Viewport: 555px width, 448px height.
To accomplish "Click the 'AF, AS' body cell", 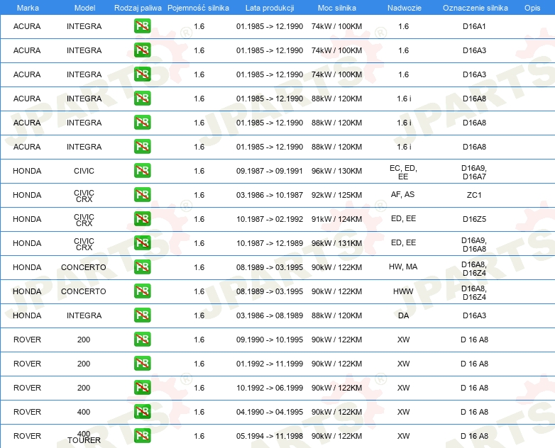I will [403, 194].
